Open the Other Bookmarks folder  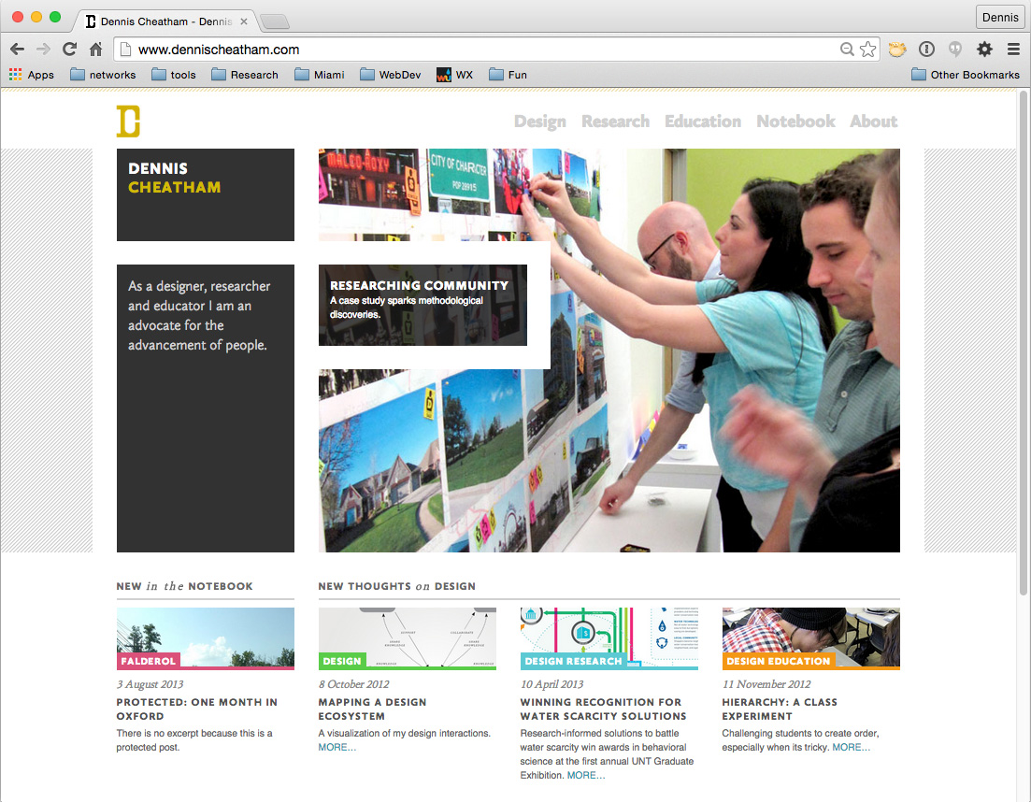[x=966, y=75]
